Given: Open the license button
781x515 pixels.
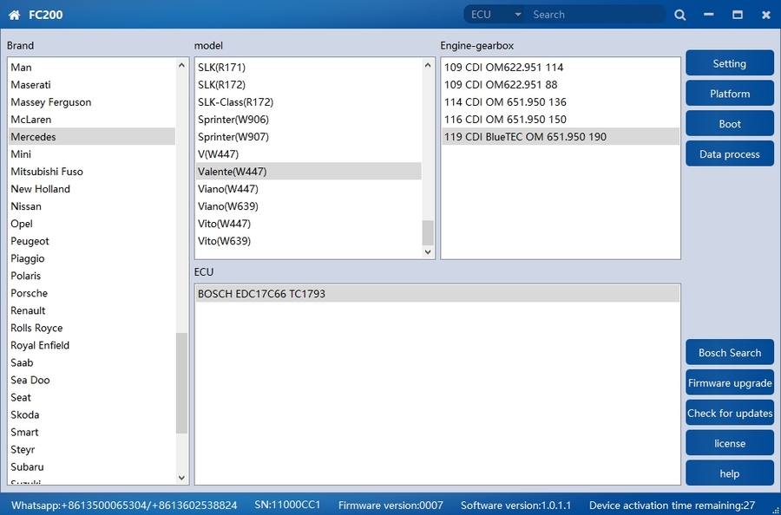Looking at the screenshot, I should 729,444.
